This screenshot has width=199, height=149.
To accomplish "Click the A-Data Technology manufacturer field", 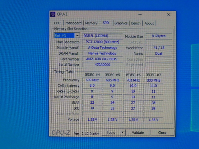I will coord(102,47).
